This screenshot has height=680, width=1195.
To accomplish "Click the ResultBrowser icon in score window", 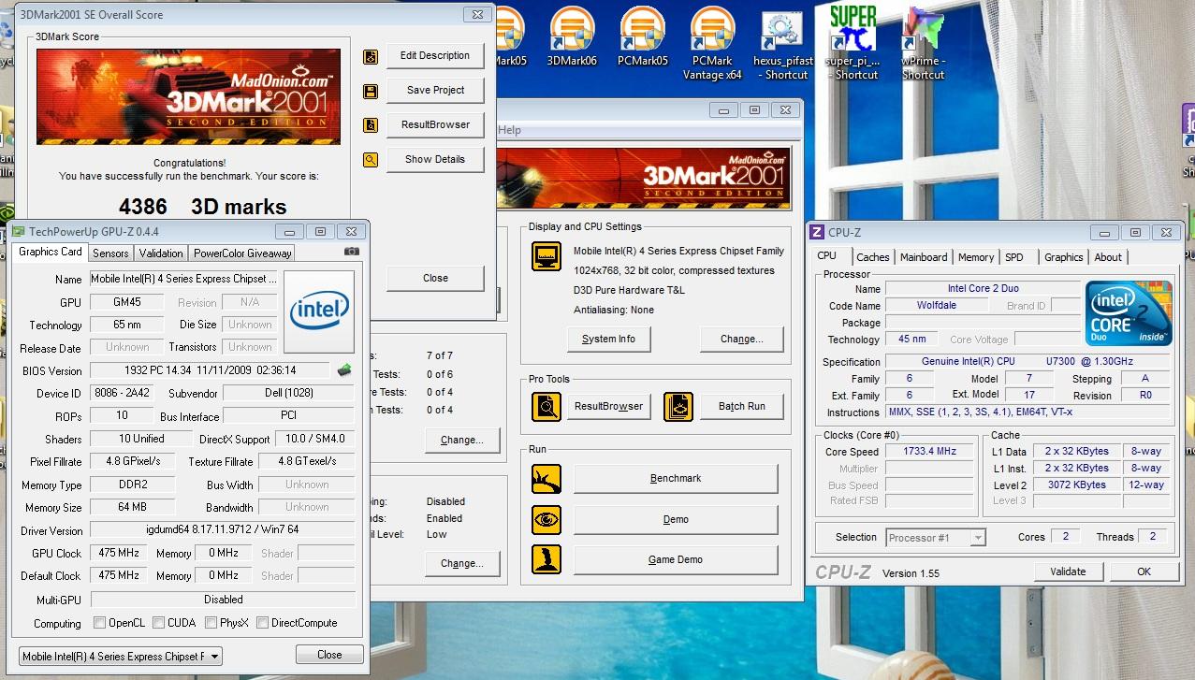I will point(371,125).
